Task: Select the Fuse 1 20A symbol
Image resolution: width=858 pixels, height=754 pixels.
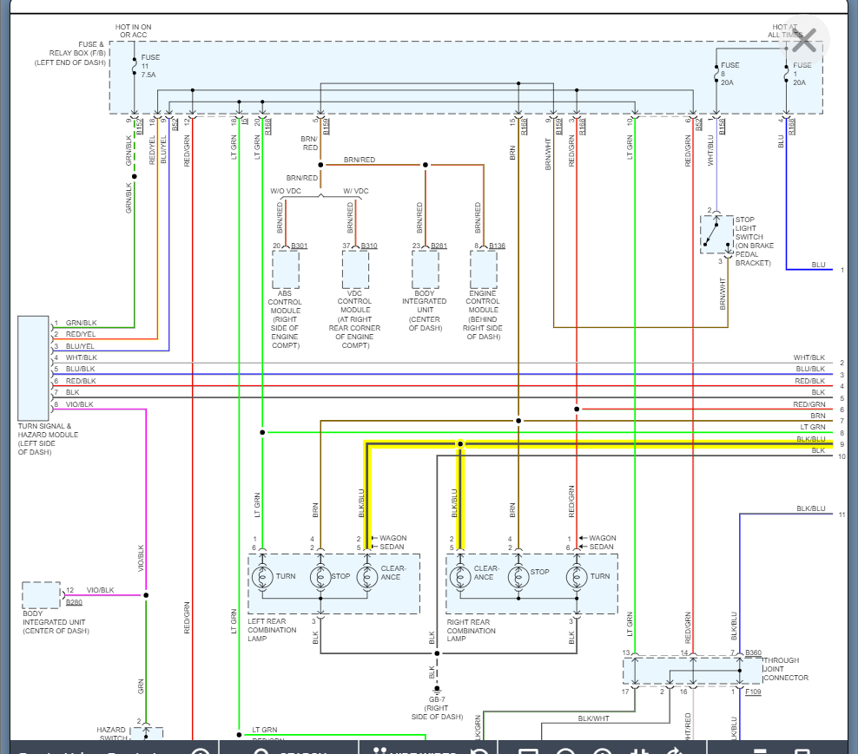Action: coord(786,73)
